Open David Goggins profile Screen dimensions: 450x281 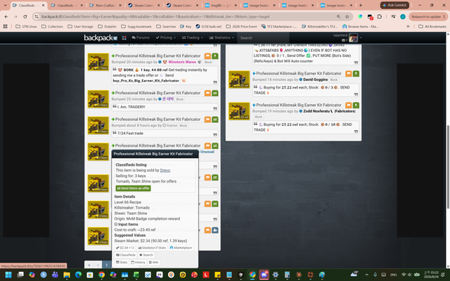[316, 79]
